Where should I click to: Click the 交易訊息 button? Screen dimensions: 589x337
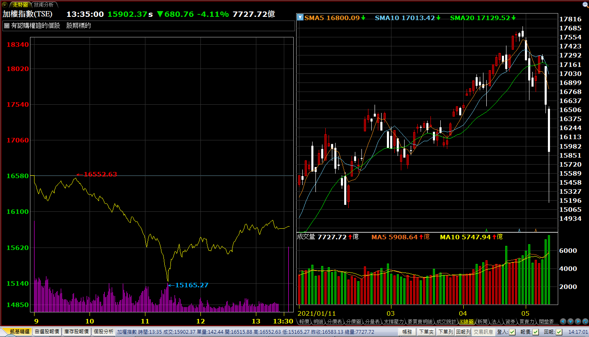(x=483, y=332)
